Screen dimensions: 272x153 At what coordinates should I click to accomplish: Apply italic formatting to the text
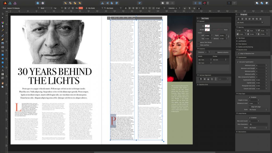point(69,8)
